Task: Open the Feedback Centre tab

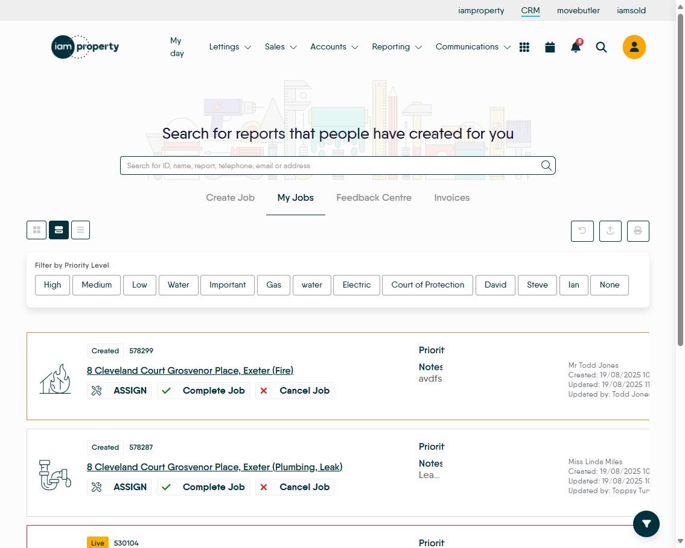Action: pos(374,198)
